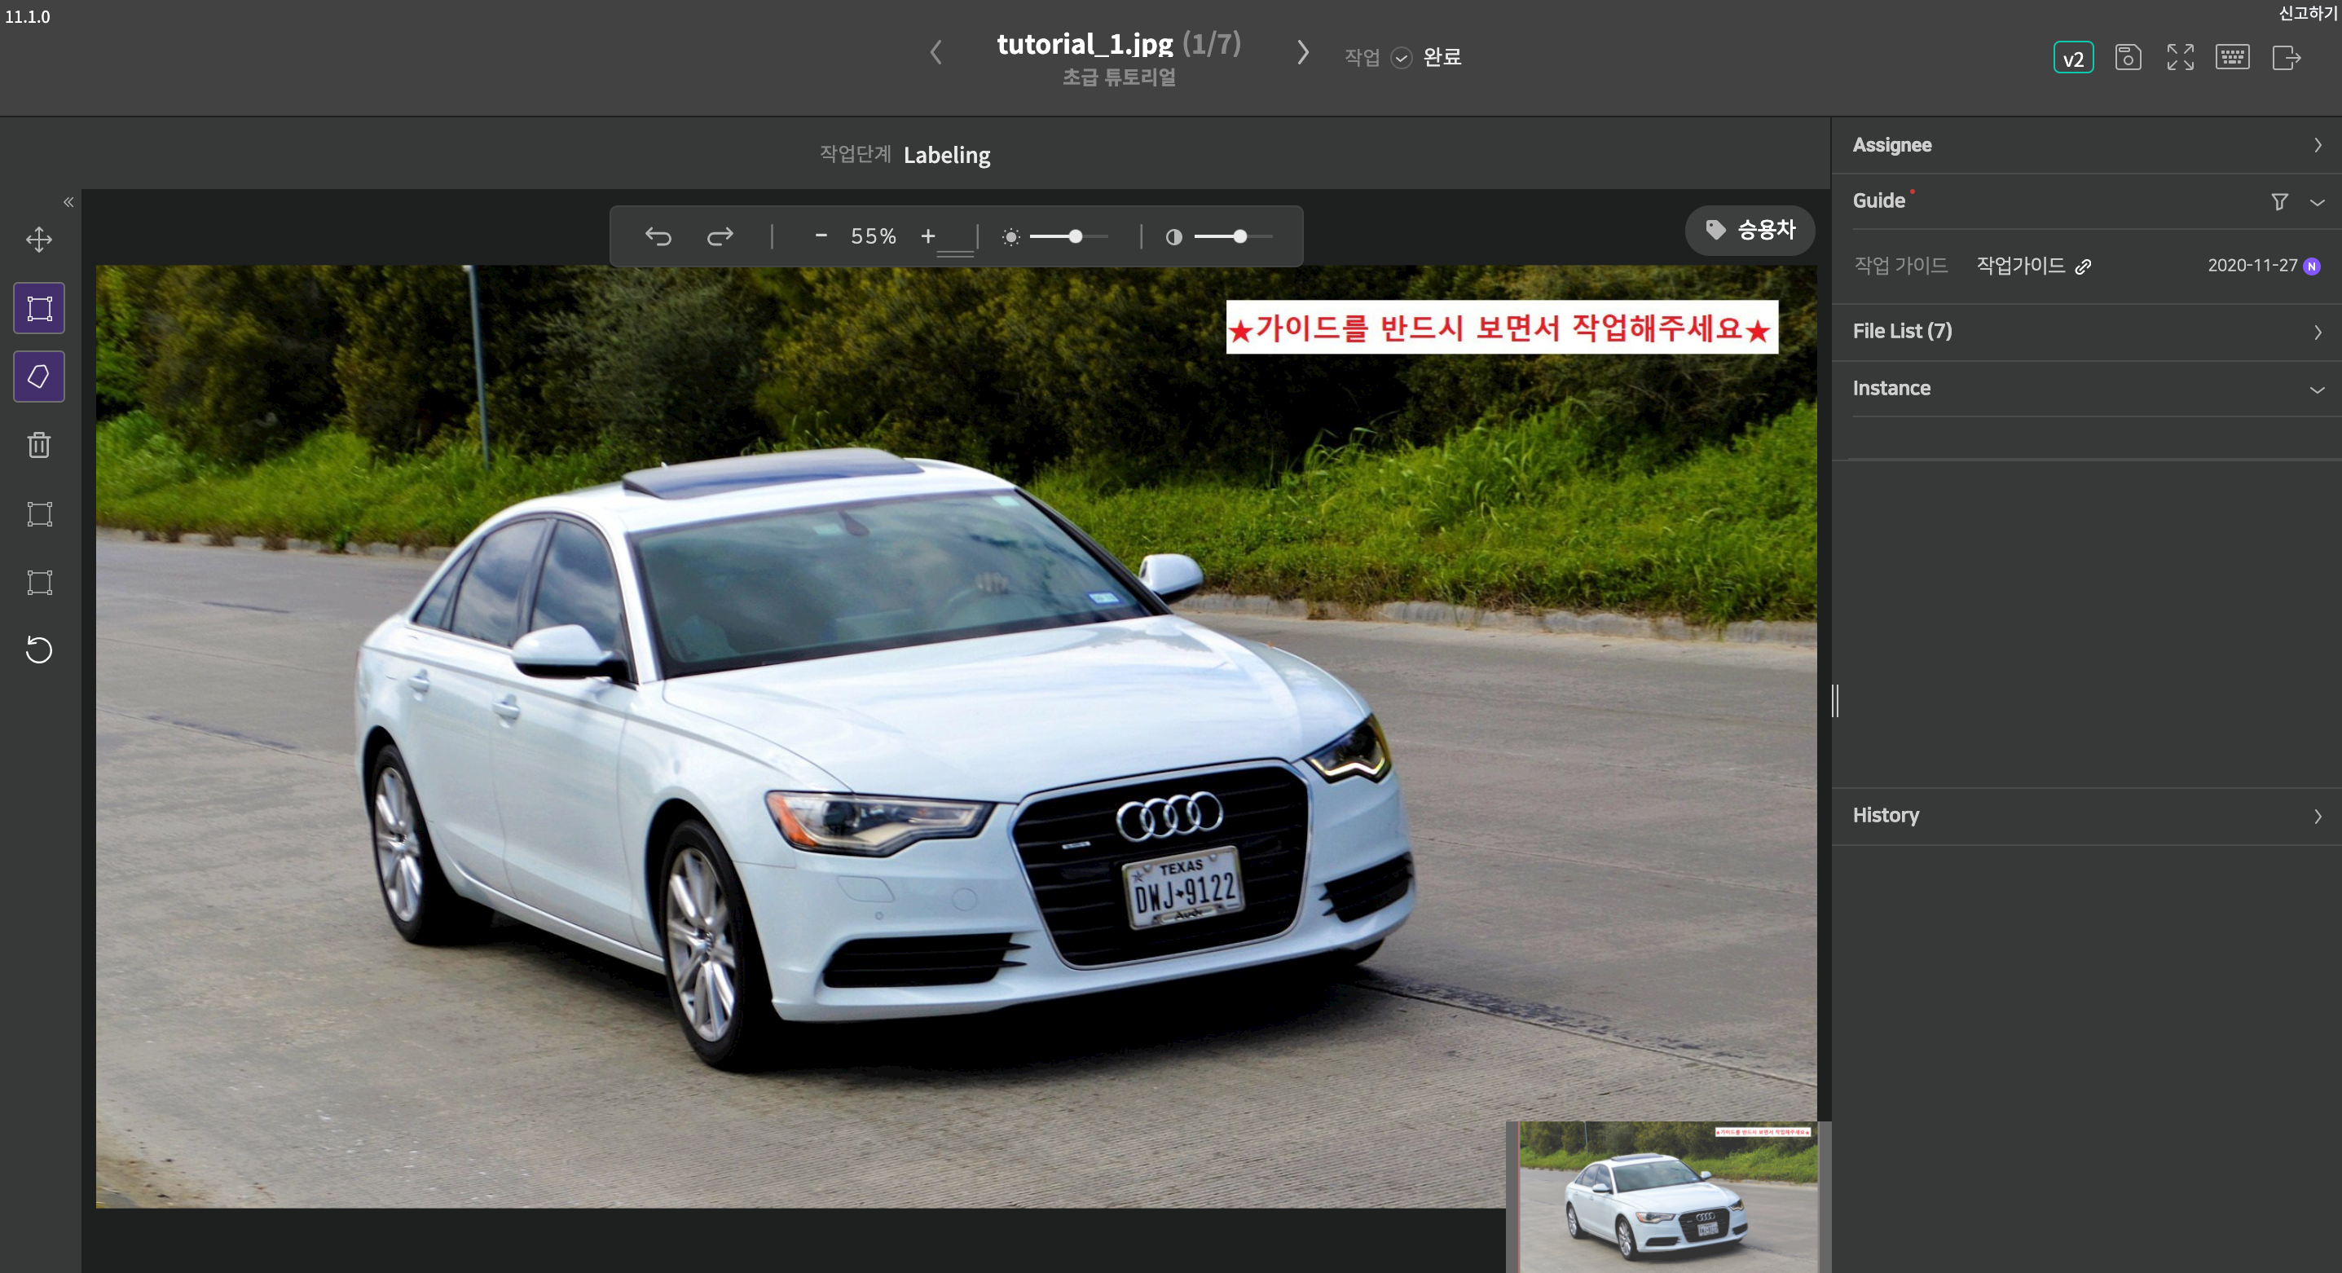This screenshot has height=1273, width=2342.
Task: Adjust the contrast slider handle
Action: tap(1240, 236)
